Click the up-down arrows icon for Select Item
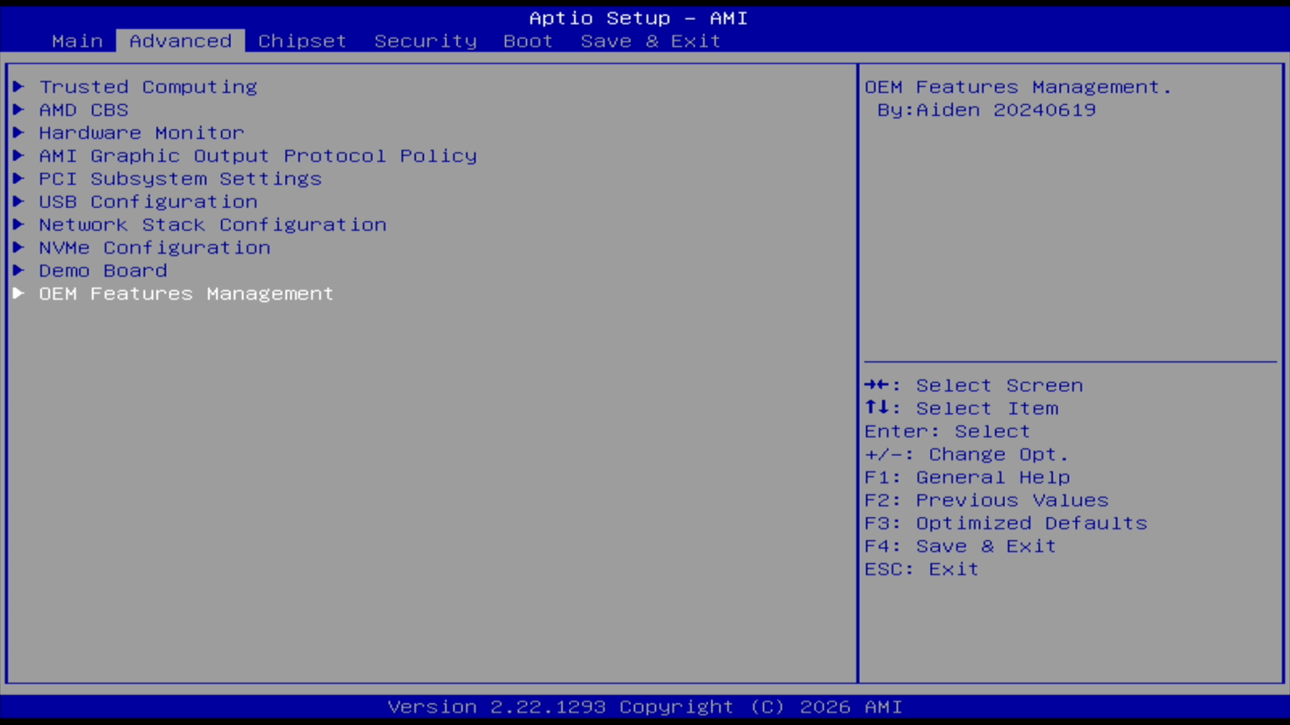 pos(877,407)
